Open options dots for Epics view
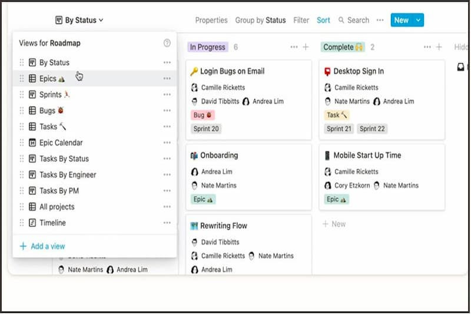471x314 pixels. [167, 78]
